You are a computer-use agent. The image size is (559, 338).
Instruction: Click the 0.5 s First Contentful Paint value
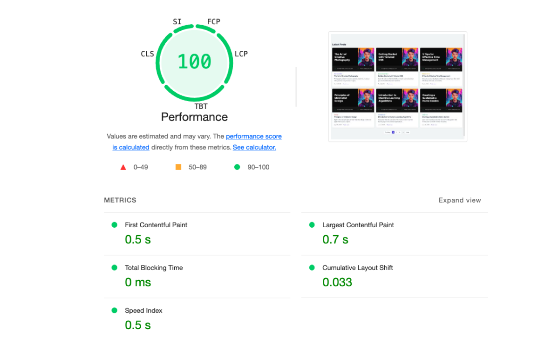[x=138, y=240]
